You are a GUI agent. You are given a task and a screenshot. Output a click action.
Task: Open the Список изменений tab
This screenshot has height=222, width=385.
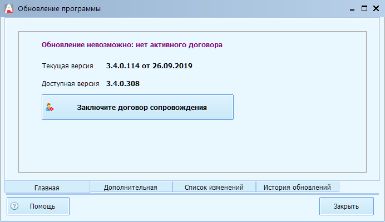tap(214, 187)
